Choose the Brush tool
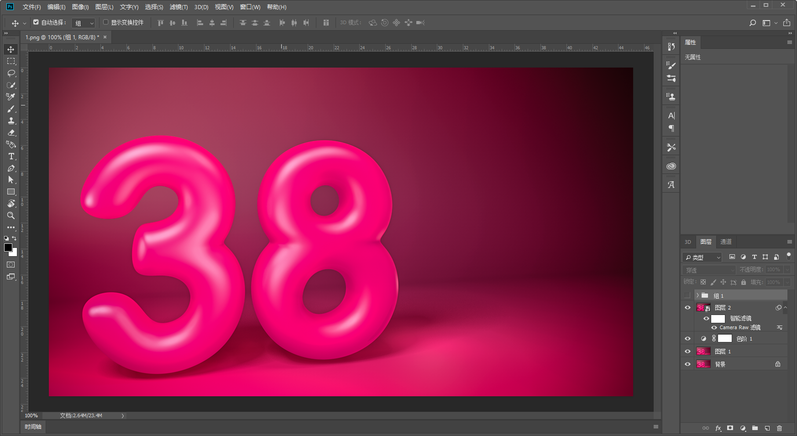Image resolution: width=797 pixels, height=436 pixels. point(11,109)
